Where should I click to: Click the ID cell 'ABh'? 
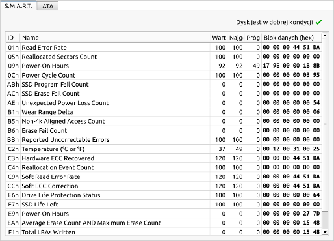[x=13, y=85]
